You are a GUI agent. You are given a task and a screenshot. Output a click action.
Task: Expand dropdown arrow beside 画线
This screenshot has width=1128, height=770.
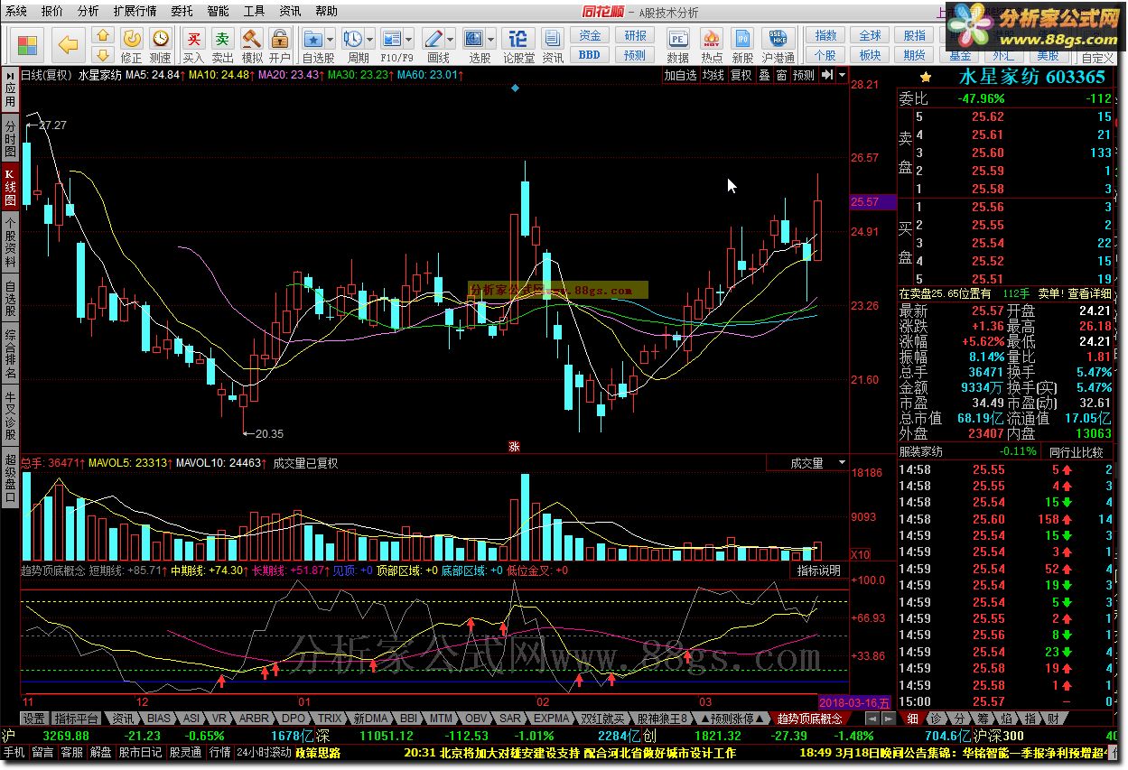click(452, 40)
